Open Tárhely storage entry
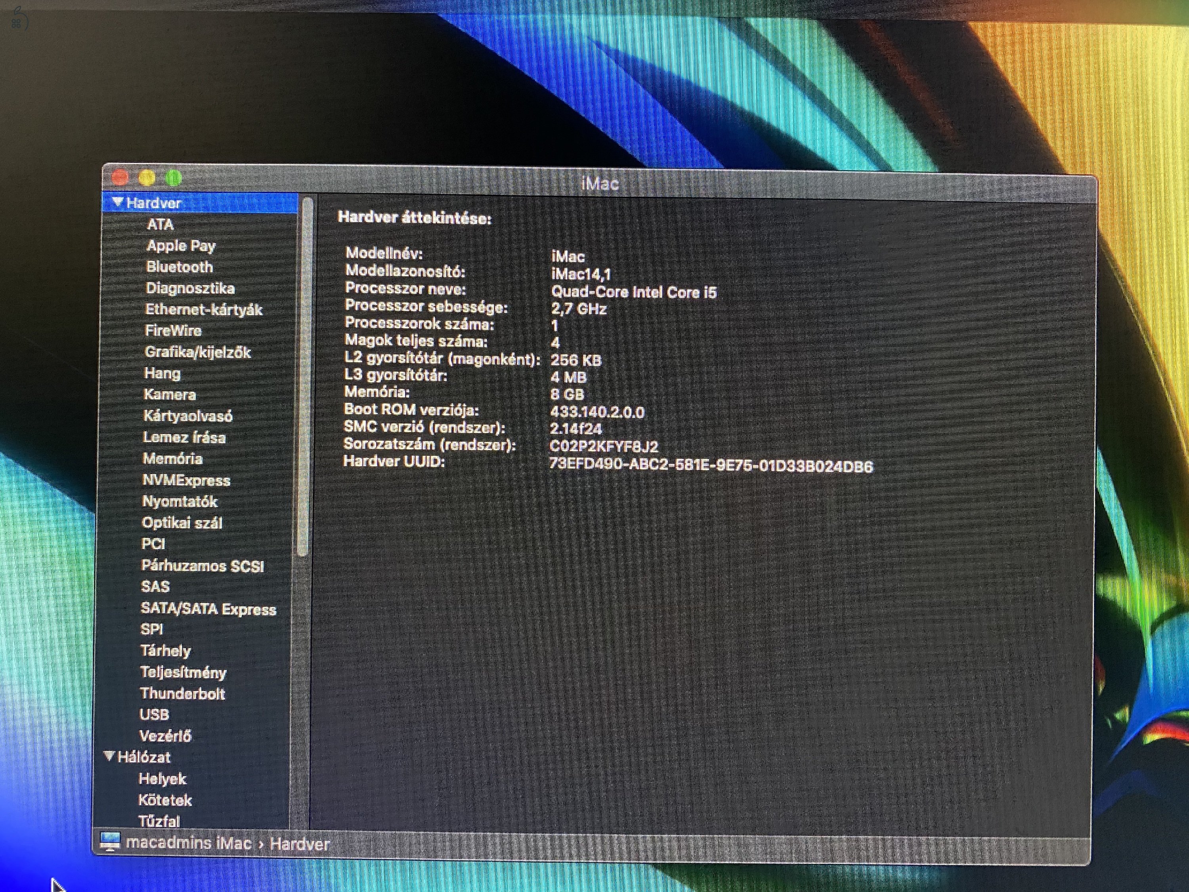This screenshot has height=892, width=1189. (166, 651)
